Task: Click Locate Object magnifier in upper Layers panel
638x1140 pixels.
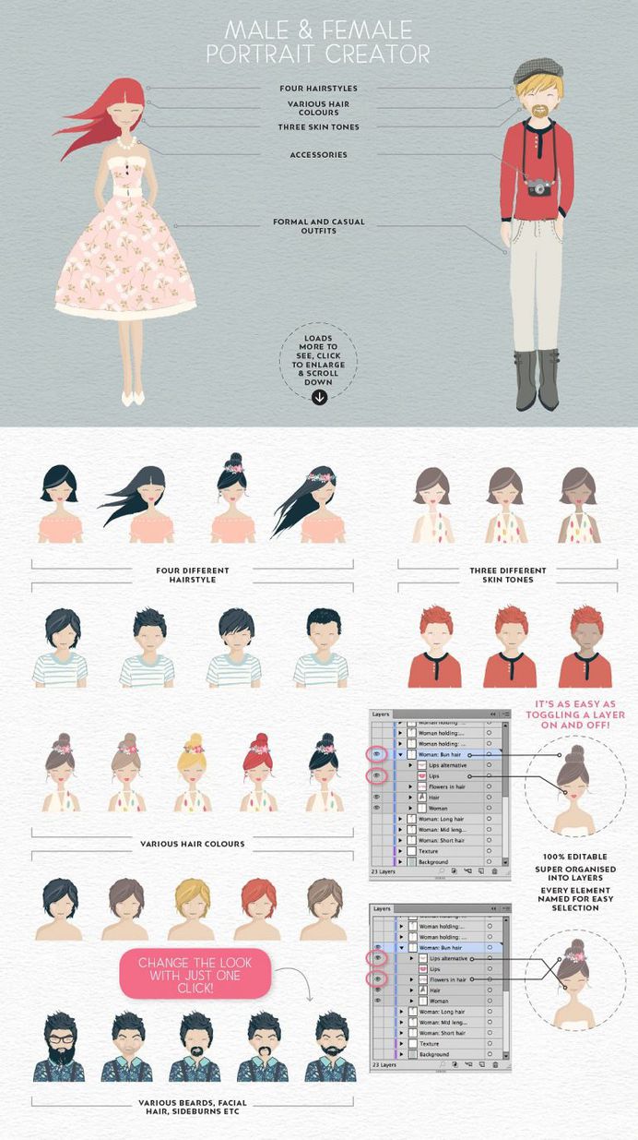Action: (x=442, y=870)
